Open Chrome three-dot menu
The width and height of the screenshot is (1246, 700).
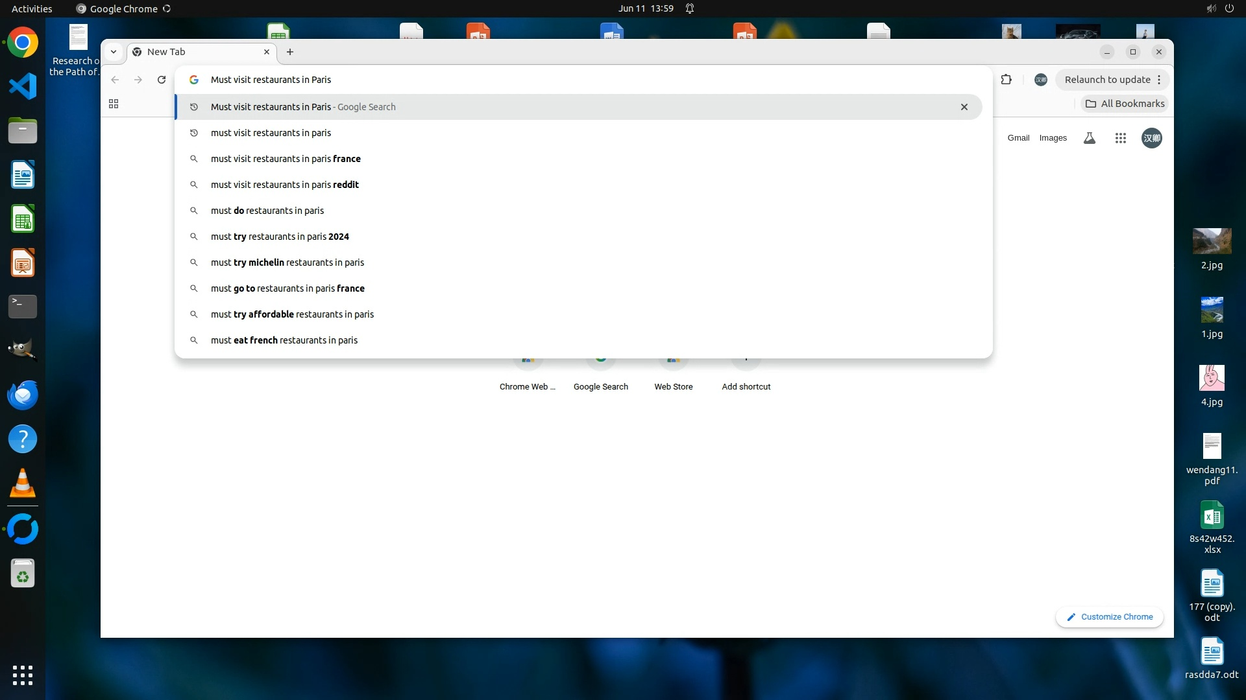[x=1159, y=80]
